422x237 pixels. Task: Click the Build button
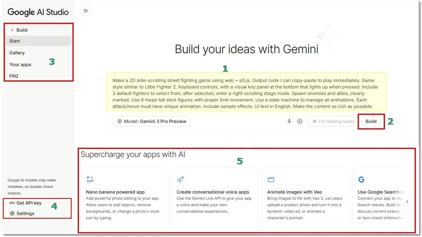371,121
